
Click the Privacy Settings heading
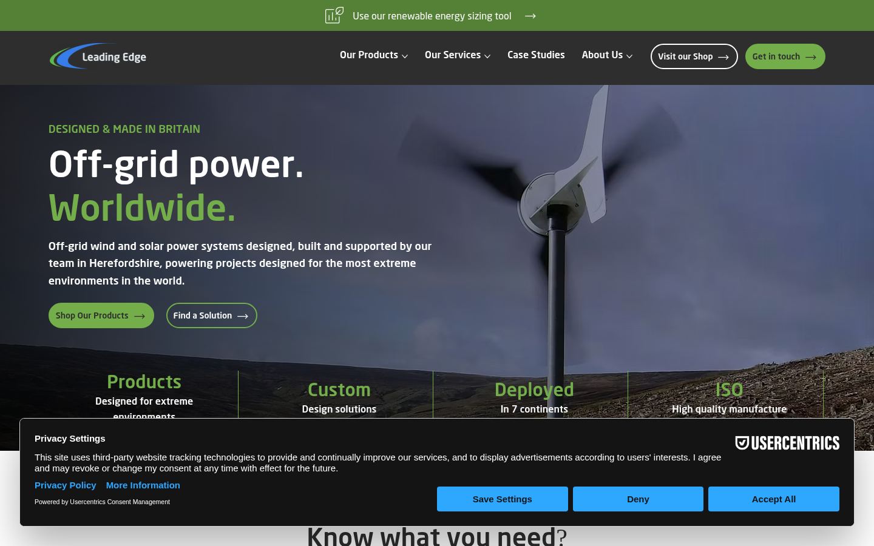coord(70,438)
